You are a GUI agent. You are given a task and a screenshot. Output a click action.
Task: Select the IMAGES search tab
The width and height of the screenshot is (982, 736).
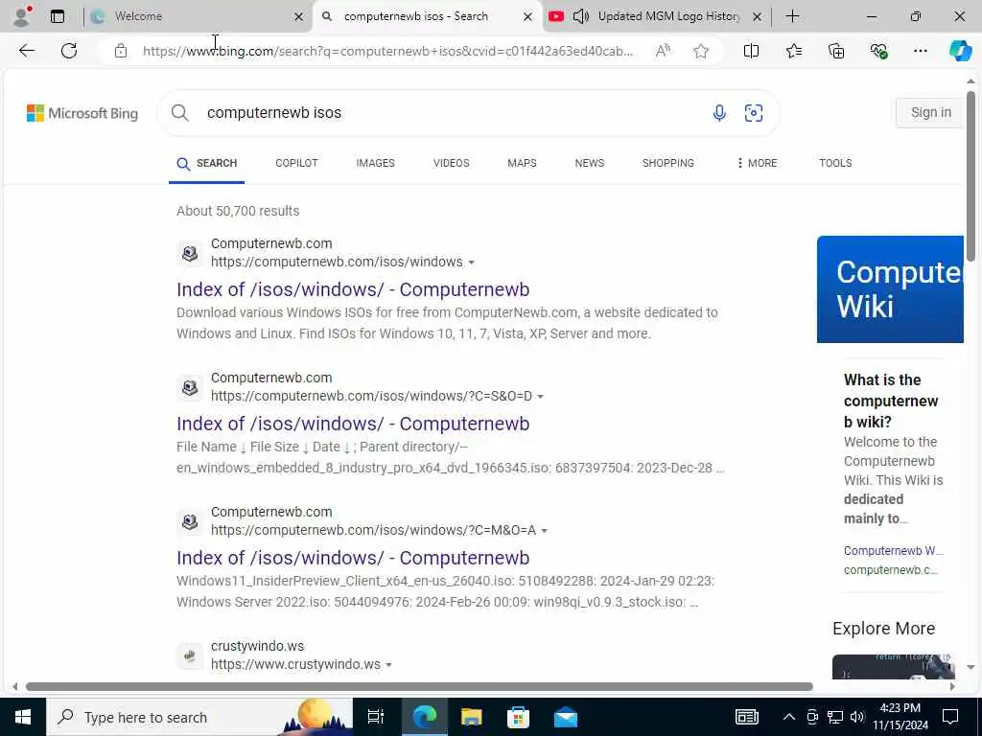376,163
